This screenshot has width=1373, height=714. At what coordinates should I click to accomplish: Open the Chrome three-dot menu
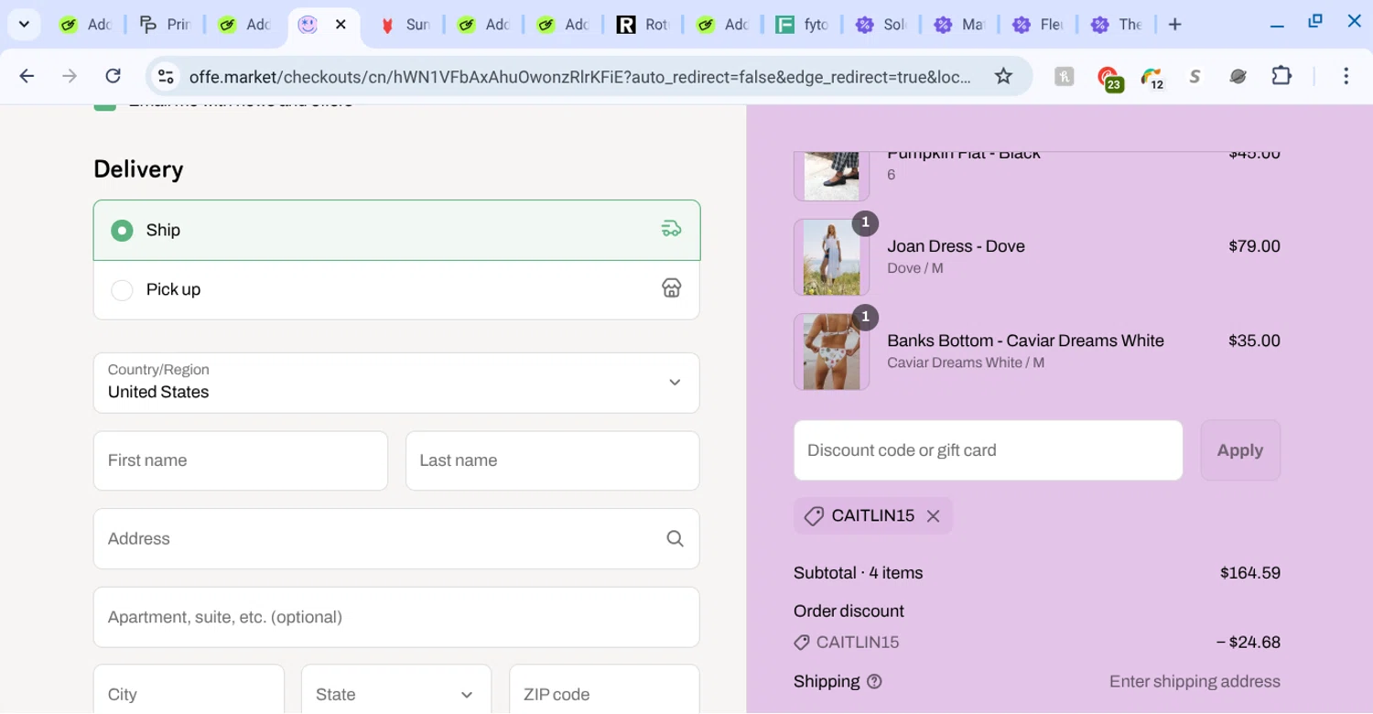1346,76
